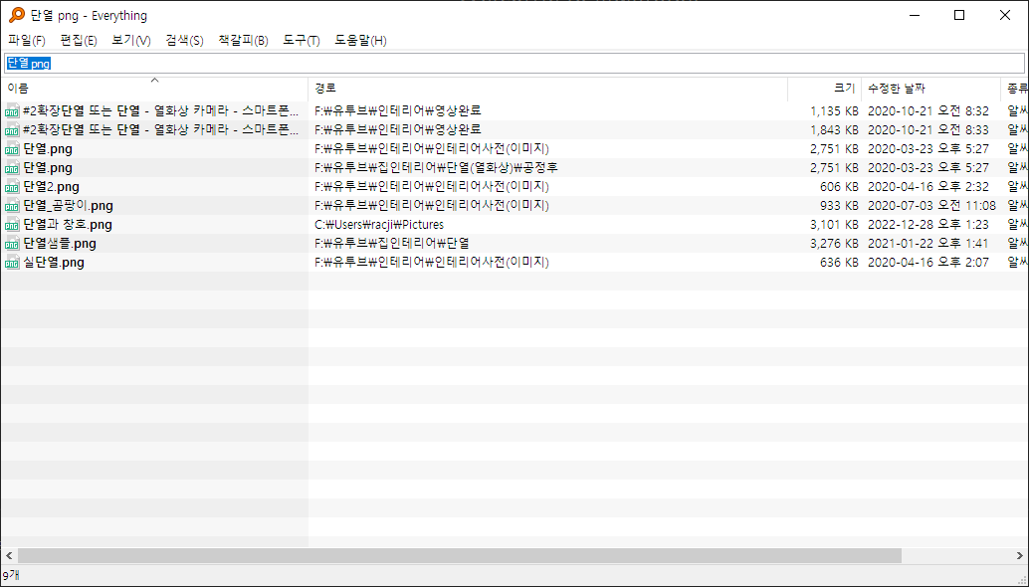The height and width of the screenshot is (587, 1029).
Task: Select file name 실단열.png
Action: tap(54, 263)
